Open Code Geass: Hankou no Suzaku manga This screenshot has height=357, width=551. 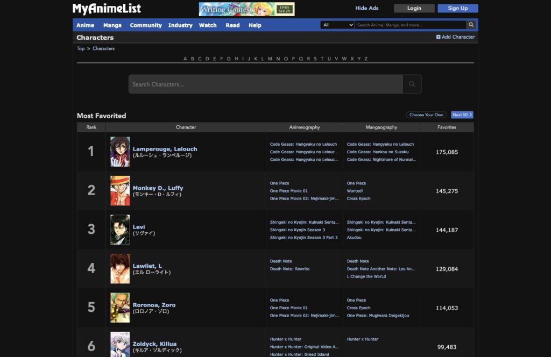click(x=378, y=152)
